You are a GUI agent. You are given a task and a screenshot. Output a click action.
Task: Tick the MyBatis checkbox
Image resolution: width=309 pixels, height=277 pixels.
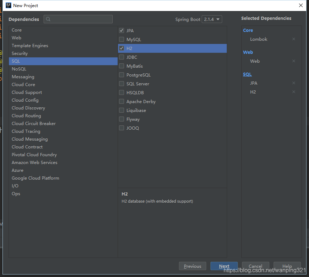[122, 66]
